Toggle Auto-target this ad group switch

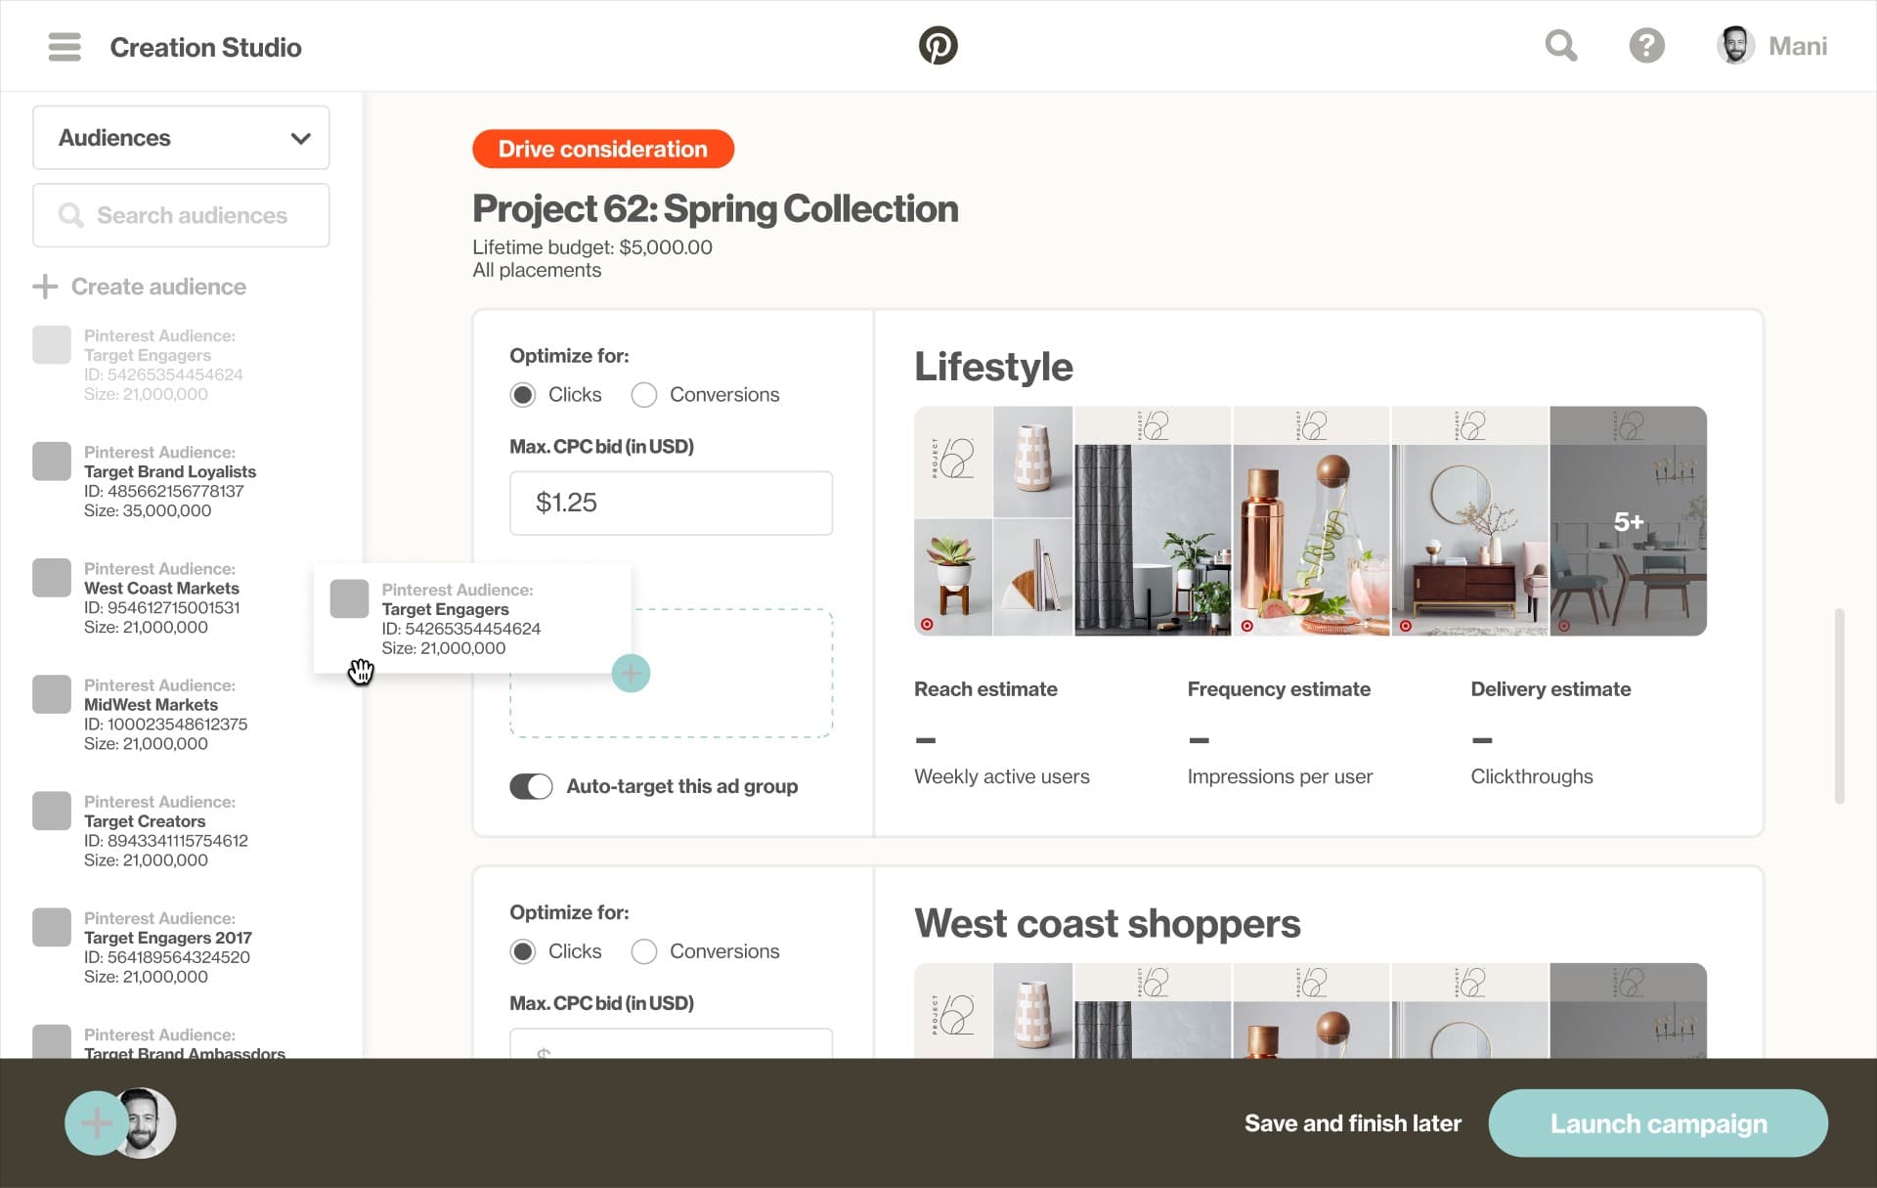click(531, 786)
